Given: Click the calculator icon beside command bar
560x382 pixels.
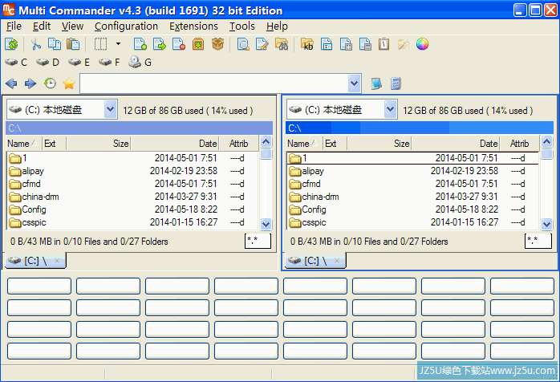Looking at the screenshot, I should click(x=396, y=83).
